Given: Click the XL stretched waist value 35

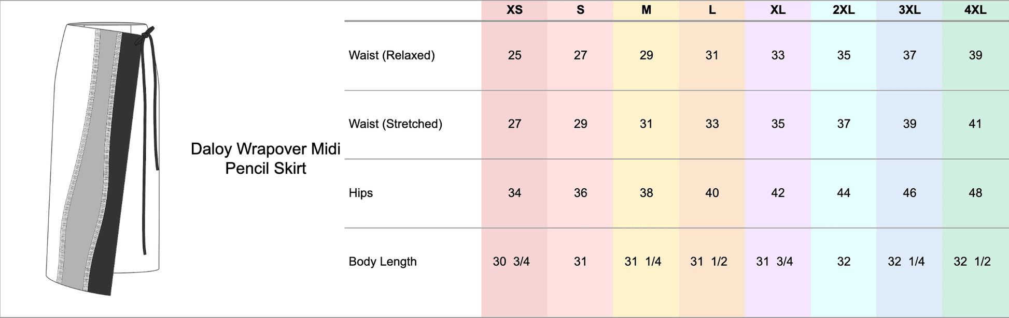Looking at the screenshot, I should [778, 124].
